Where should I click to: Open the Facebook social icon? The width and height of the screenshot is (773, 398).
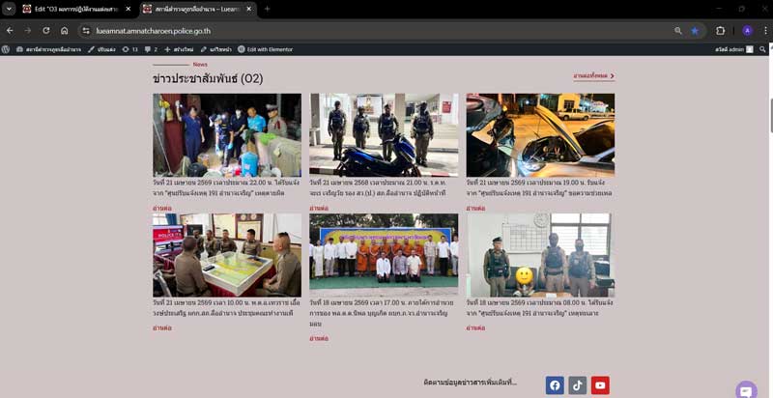point(555,385)
